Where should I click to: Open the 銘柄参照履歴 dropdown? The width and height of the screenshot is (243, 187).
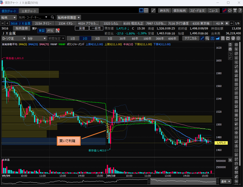[x=69, y=17]
